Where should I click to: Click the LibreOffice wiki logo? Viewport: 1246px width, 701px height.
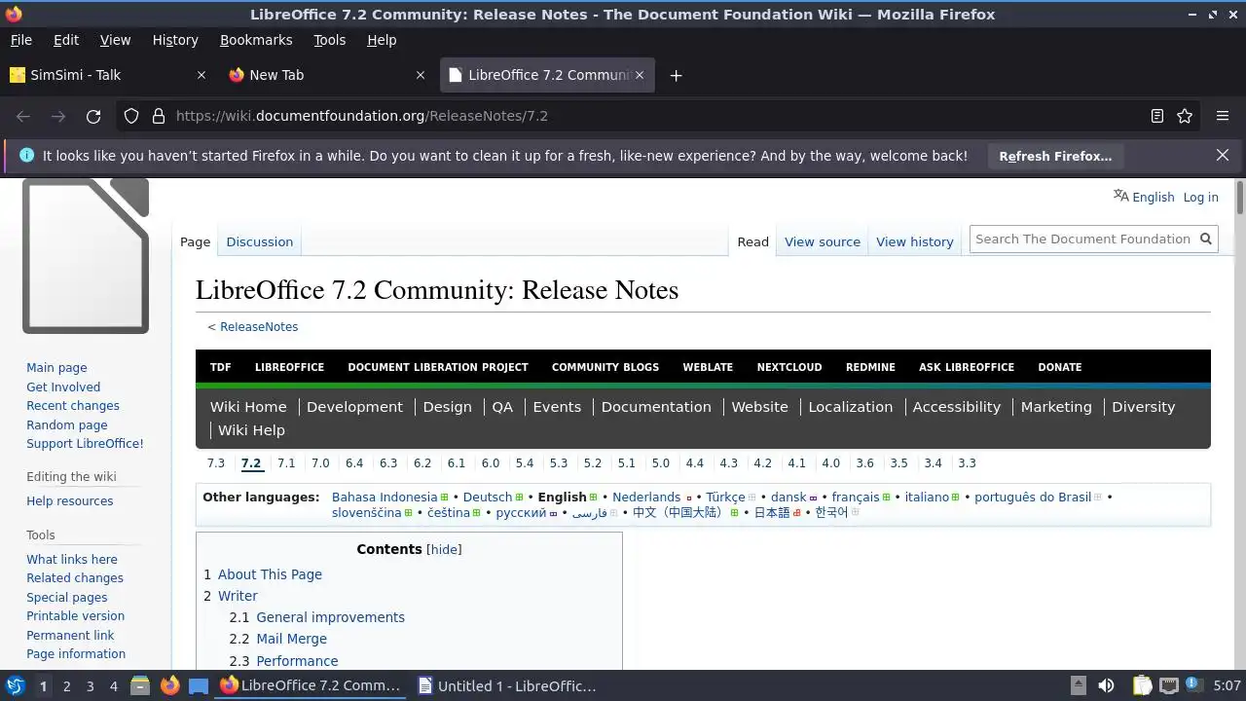[86, 255]
